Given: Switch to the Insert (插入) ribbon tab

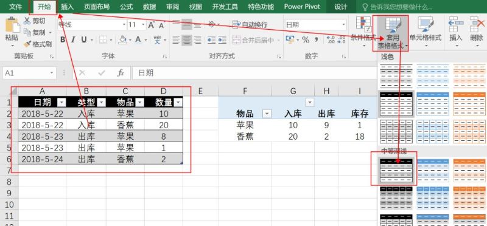Looking at the screenshot, I should 67,7.
